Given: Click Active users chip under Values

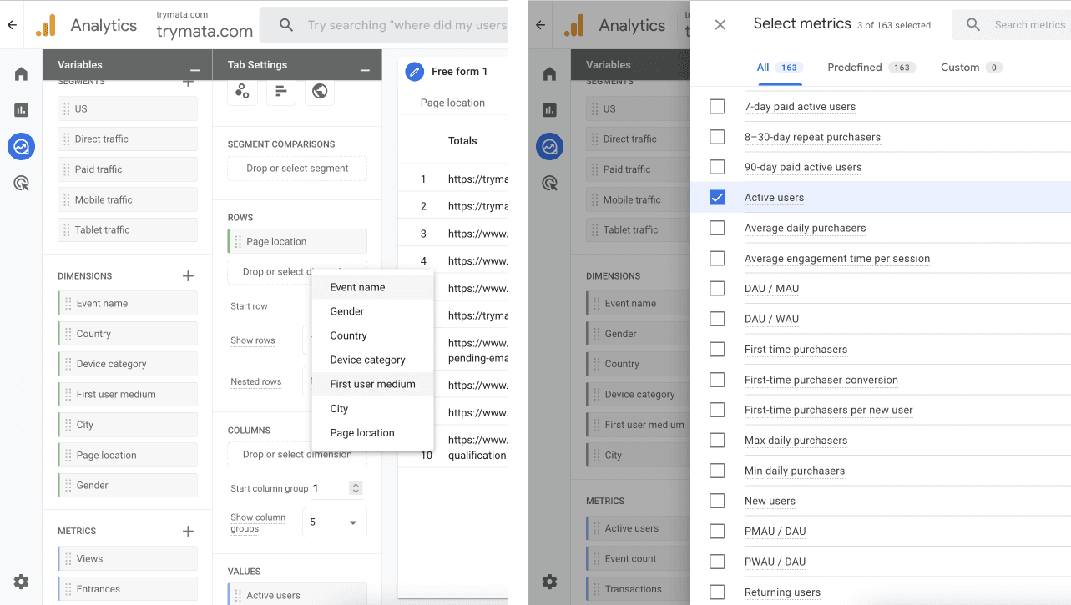Looking at the screenshot, I should (x=297, y=595).
